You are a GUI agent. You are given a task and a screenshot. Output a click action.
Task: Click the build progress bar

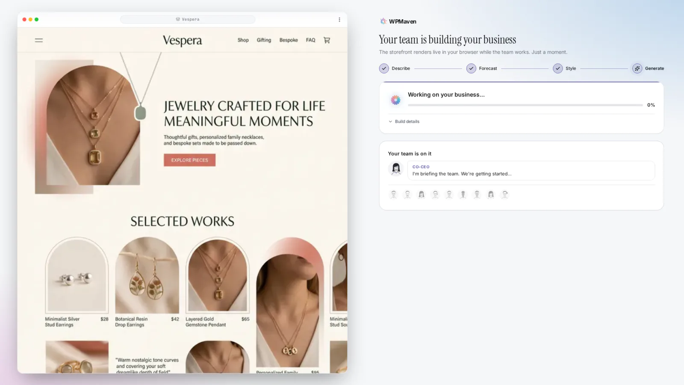525,105
